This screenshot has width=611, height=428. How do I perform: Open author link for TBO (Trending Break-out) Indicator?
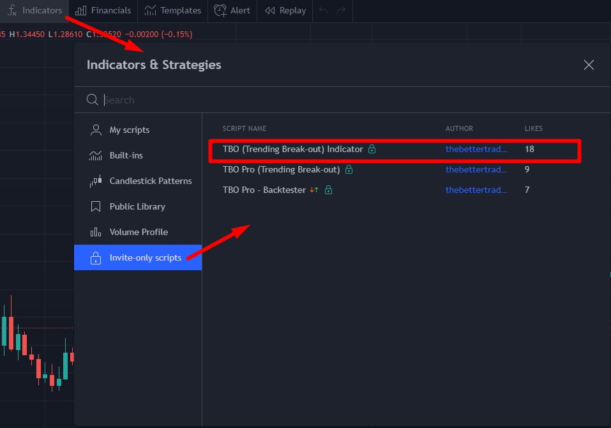coord(476,149)
